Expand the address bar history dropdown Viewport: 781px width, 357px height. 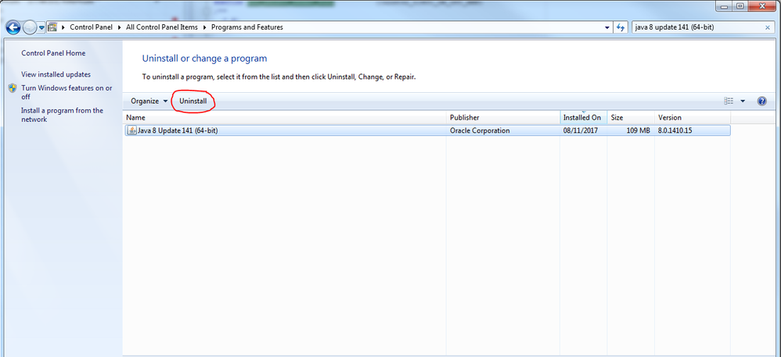coord(606,28)
